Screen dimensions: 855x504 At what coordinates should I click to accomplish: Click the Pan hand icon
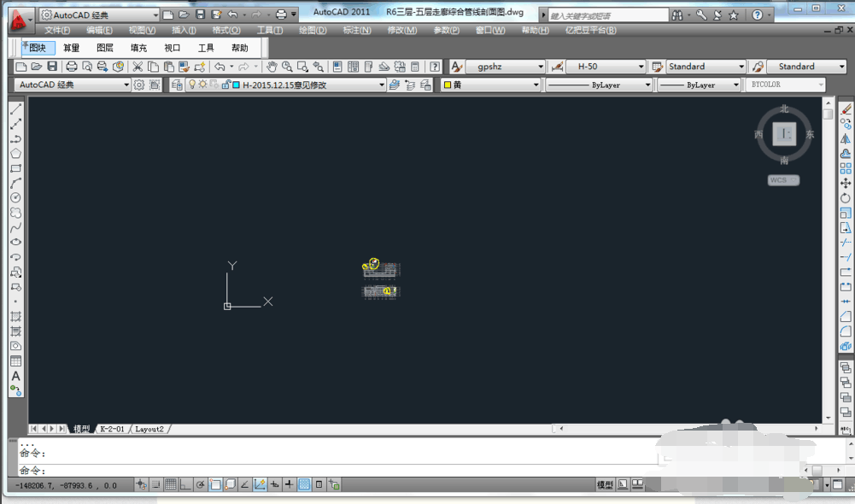click(272, 67)
